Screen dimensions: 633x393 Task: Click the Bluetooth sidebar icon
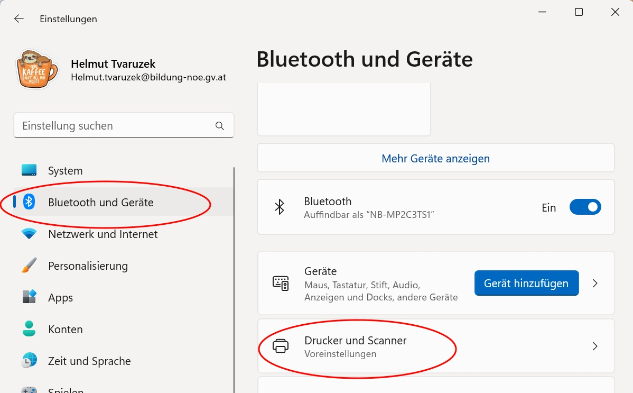click(29, 202)
